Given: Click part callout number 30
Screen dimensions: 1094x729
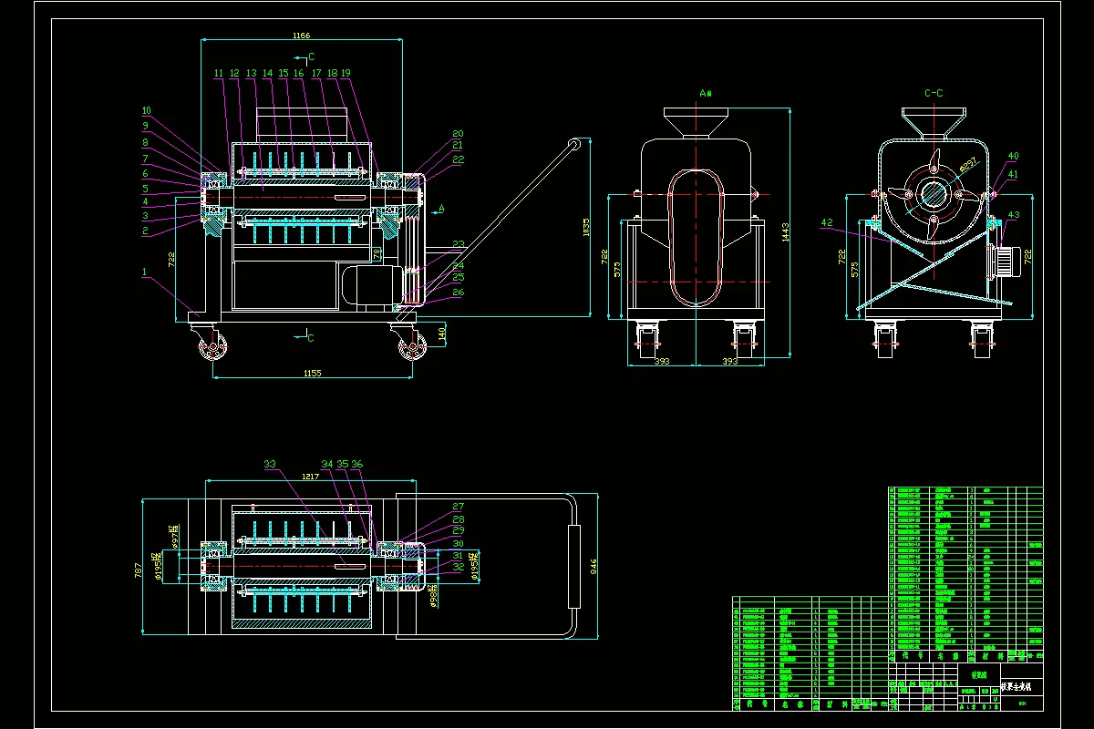Looking at the screenshot, I should tap(458, 544).
